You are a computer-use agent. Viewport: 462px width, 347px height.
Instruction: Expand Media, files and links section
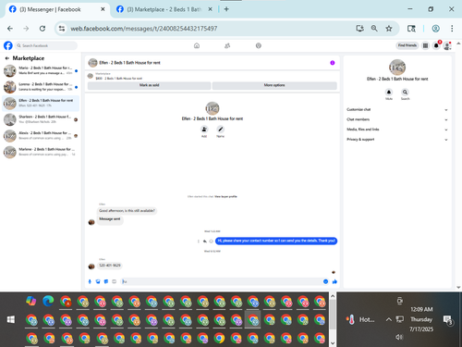397,130
